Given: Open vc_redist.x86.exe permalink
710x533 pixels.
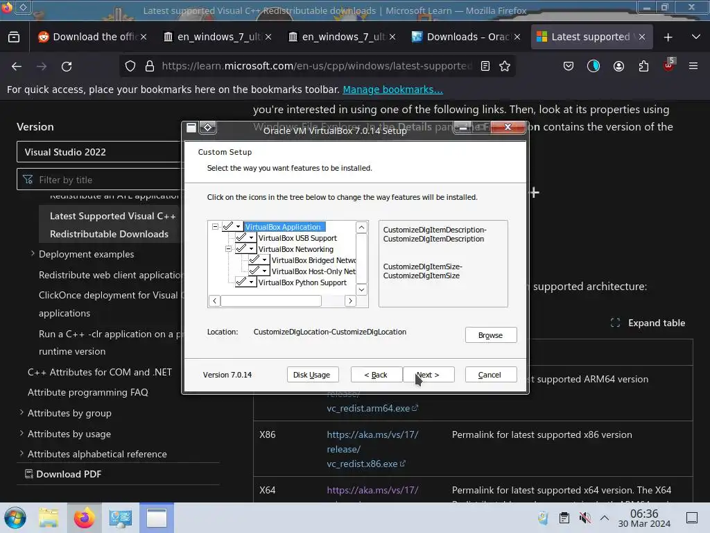Looking at the screenshot, I should pyautogui.click(x=372, y=449).
